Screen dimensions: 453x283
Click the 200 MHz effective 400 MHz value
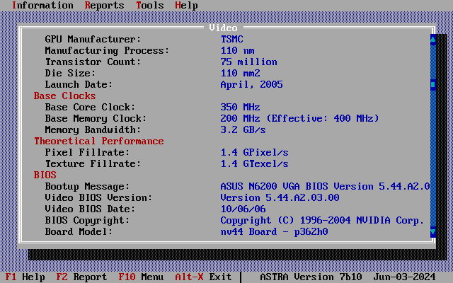coord(299,118)
